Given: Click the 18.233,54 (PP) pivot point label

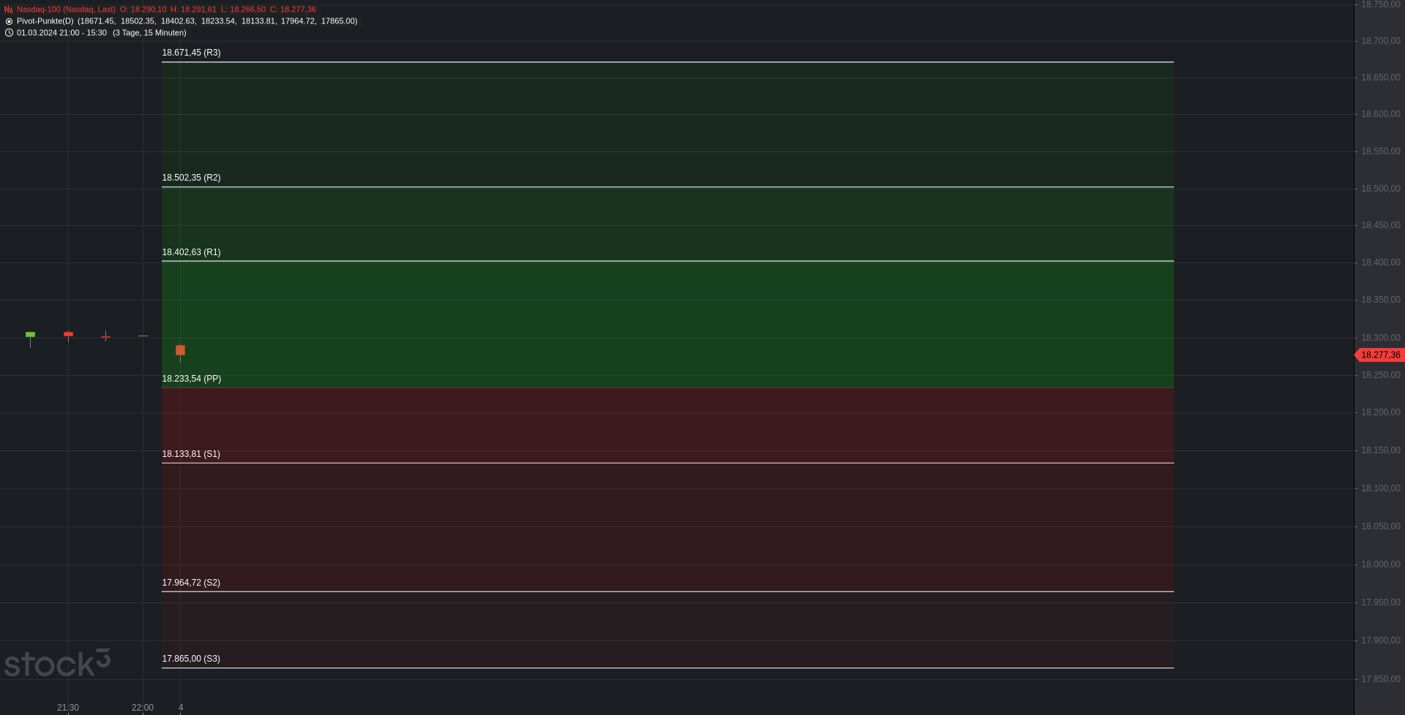Looking at the screenshot, I should click(191, 379).
